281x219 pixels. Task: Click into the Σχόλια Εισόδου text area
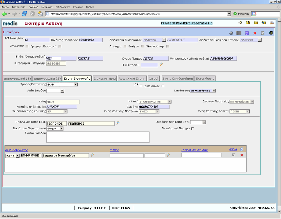[98, 137]
